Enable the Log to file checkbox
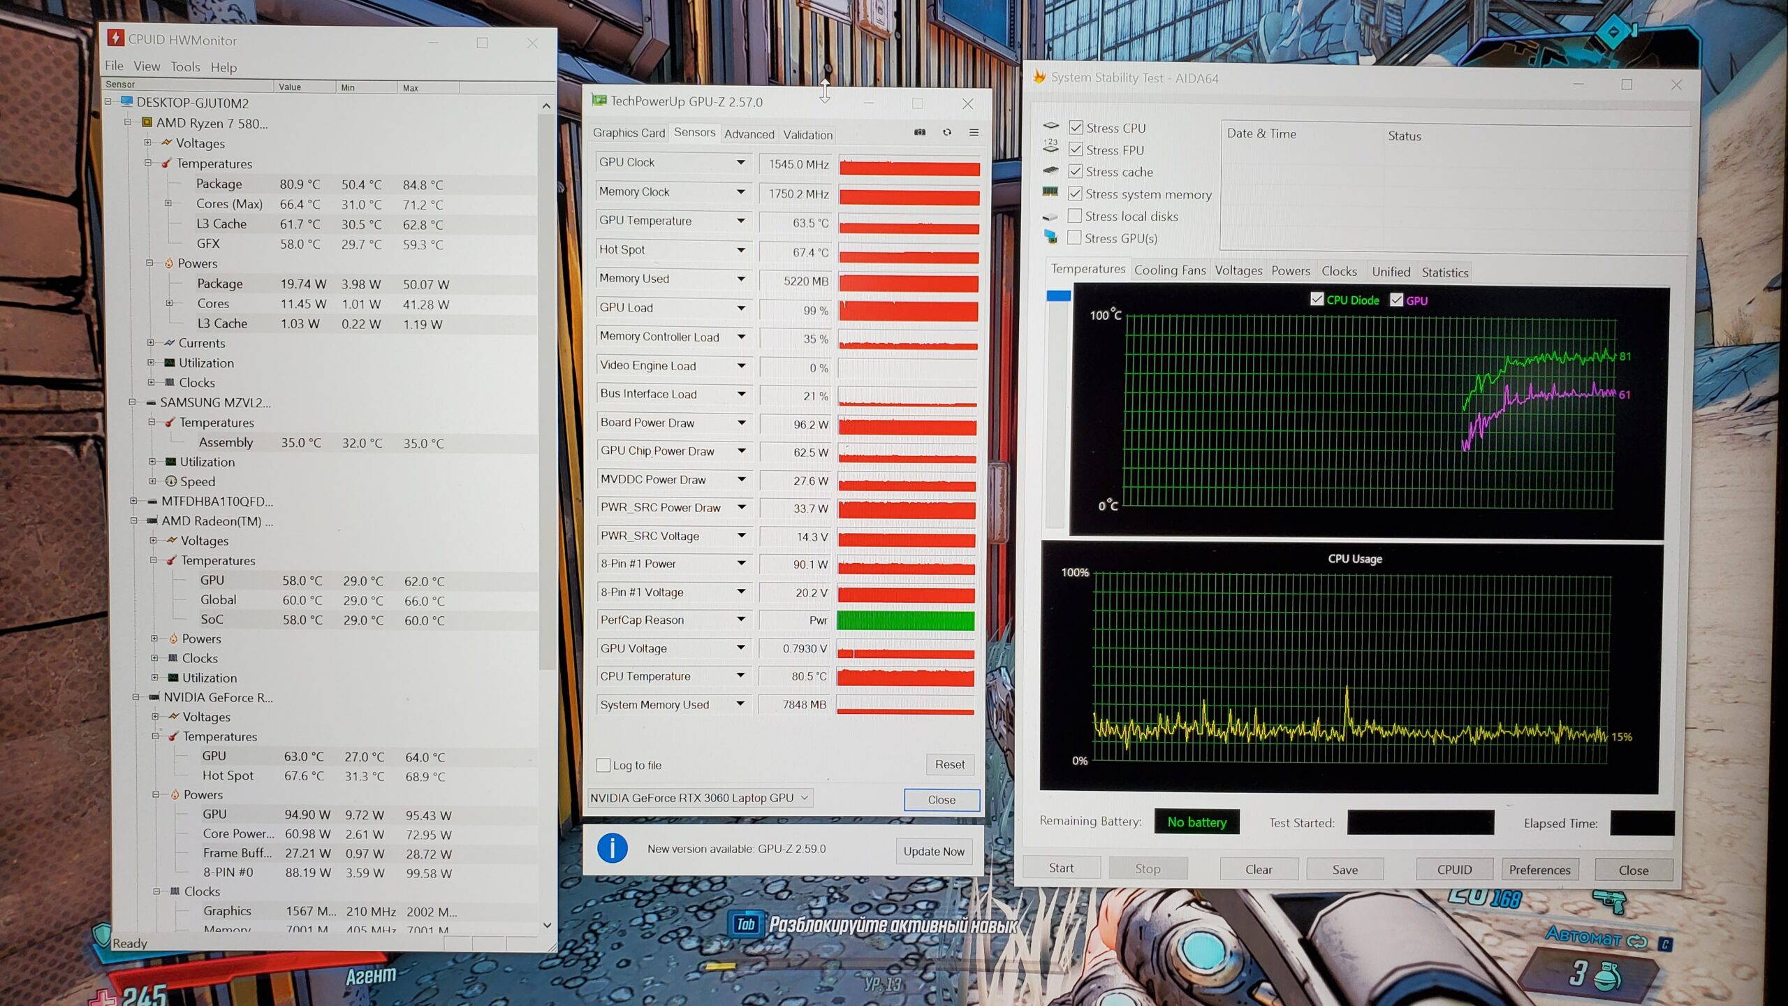 coord(603,765)
